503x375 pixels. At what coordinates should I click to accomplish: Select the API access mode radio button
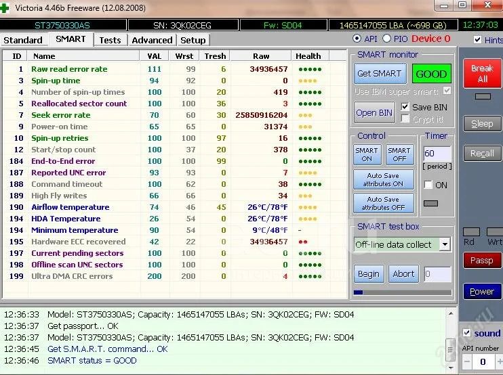(x=357, y=39)
